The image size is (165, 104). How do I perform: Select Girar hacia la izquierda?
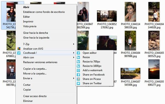(x=36, y=38)
